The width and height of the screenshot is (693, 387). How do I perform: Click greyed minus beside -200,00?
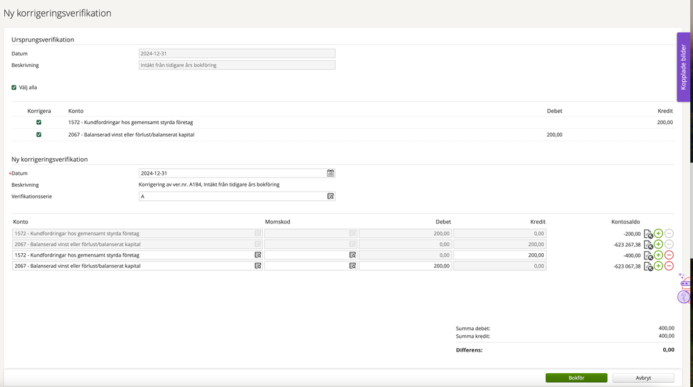point(669,233)
